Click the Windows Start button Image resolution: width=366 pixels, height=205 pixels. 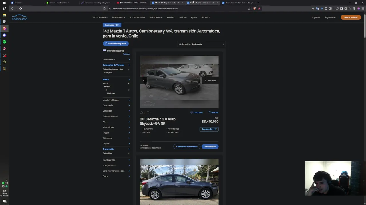(x=4, y=3)
